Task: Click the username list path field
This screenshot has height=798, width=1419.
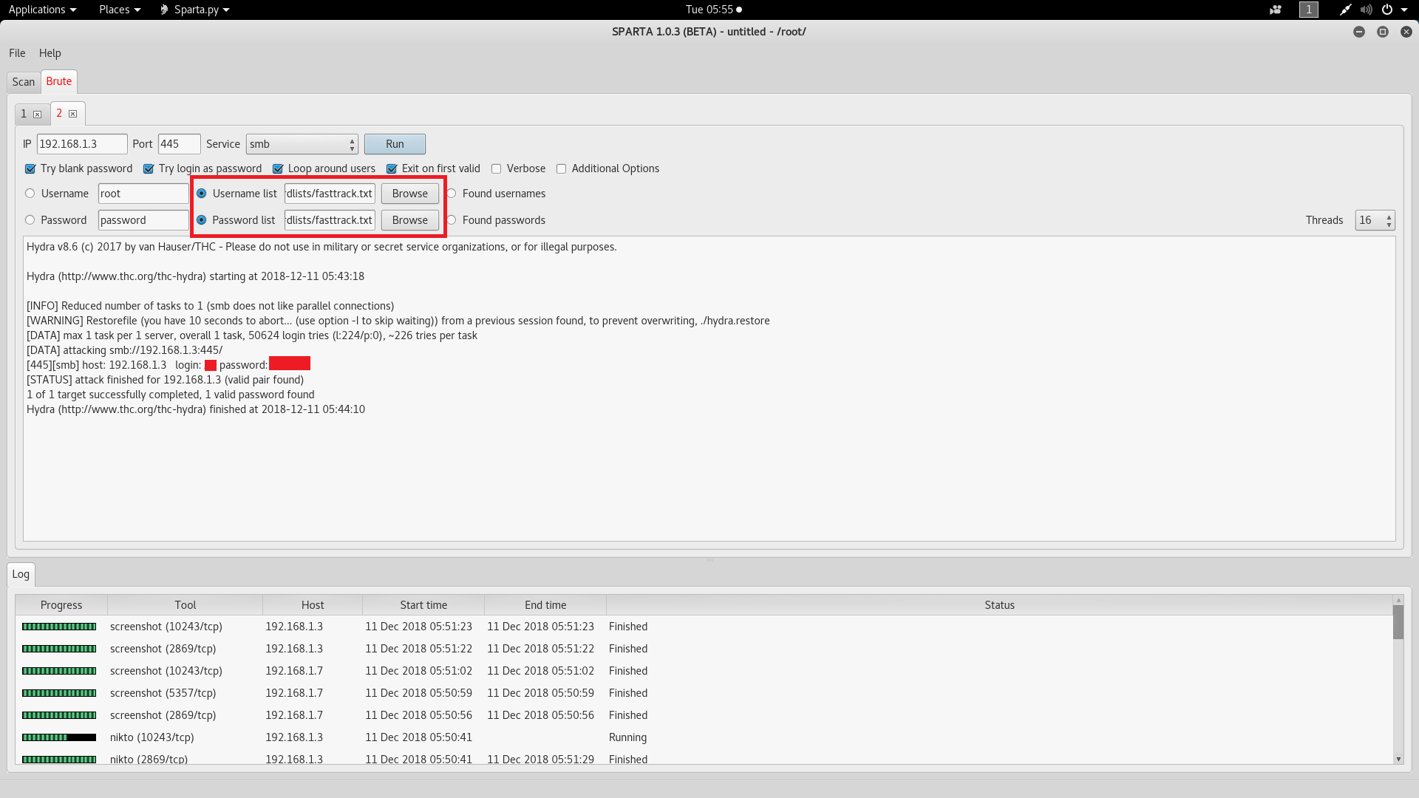Action: (330, 194)
